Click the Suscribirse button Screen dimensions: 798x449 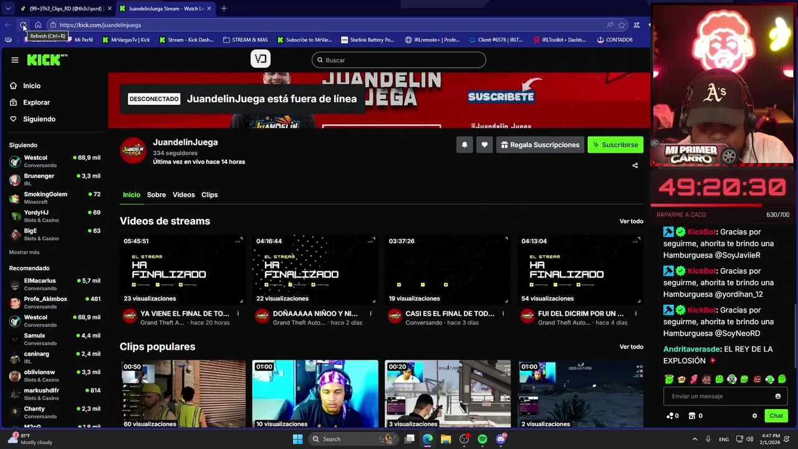click(615, 145)
